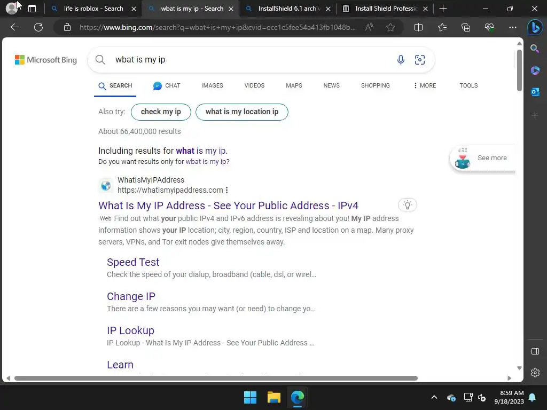This screenshot has height=410, width=547.
Task: Open Browser essentials heart icon
Action: 489,27
